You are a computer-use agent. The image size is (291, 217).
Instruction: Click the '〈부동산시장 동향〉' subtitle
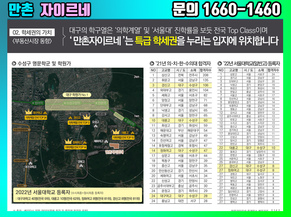pos(32,41)
